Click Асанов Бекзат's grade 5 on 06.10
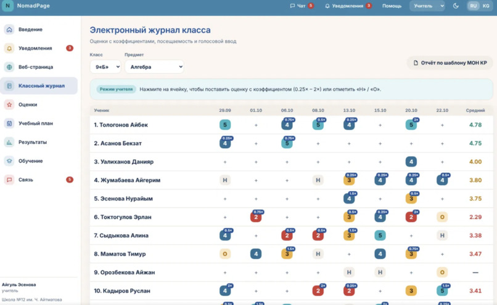The width and height of the screenshot is (497, 305). (x=287, y=143)
